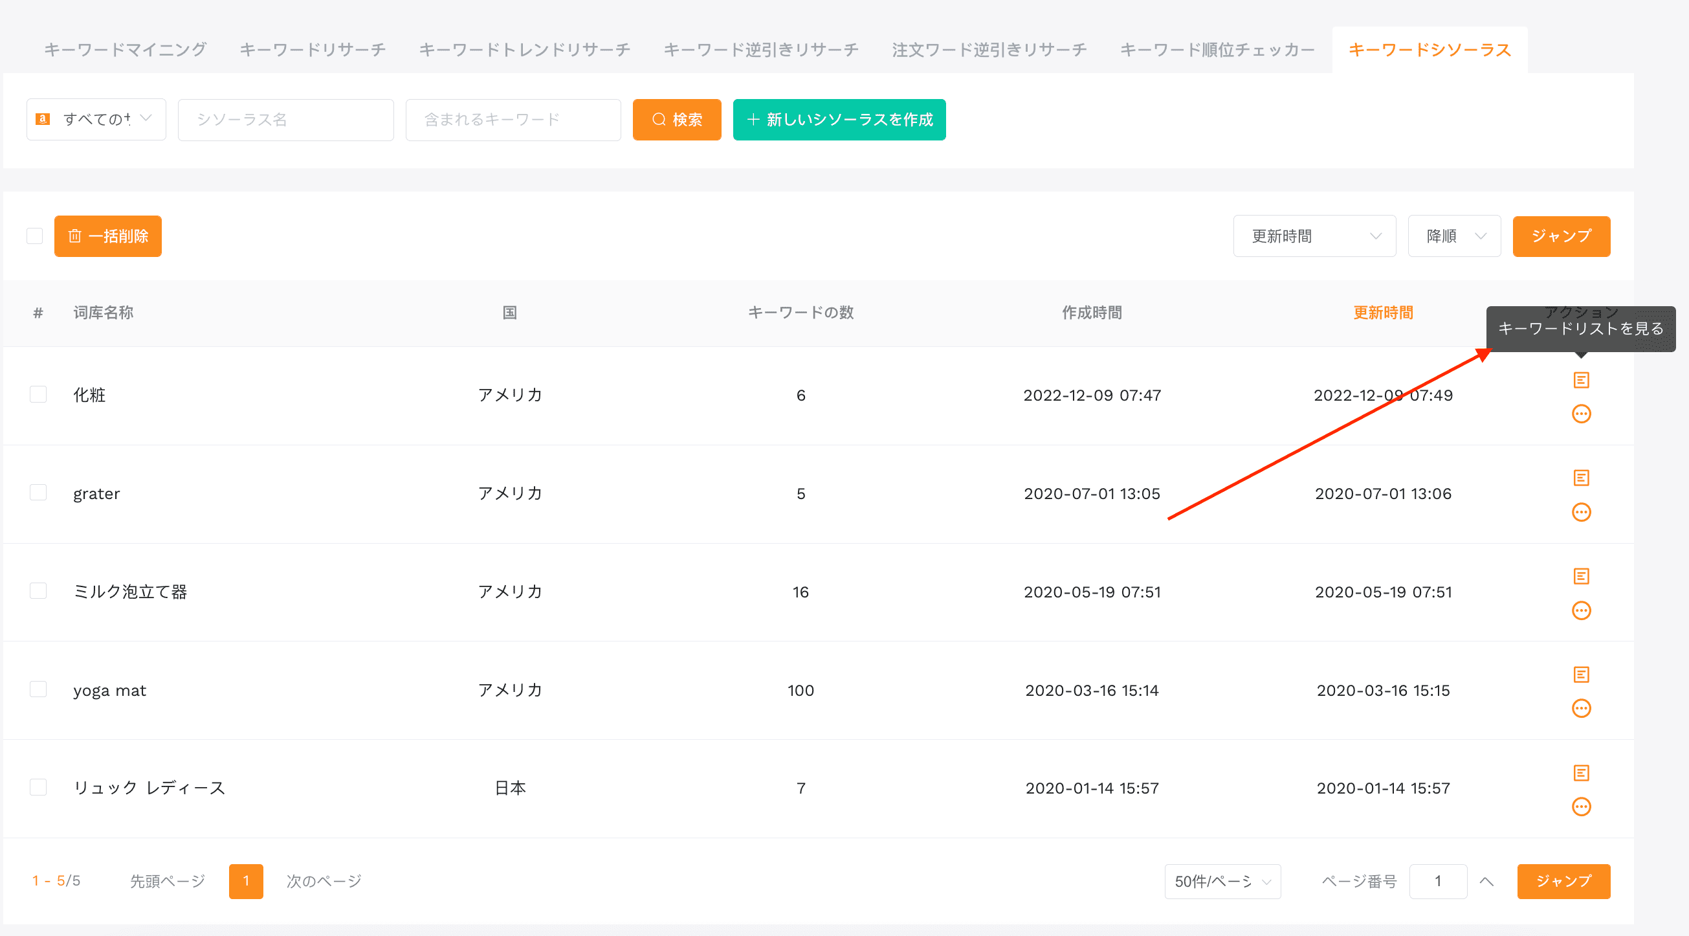Click 新しいシソーラスを作成 button
The width and height of the screenshot is (1689, 936).
[x=839, y=119]
